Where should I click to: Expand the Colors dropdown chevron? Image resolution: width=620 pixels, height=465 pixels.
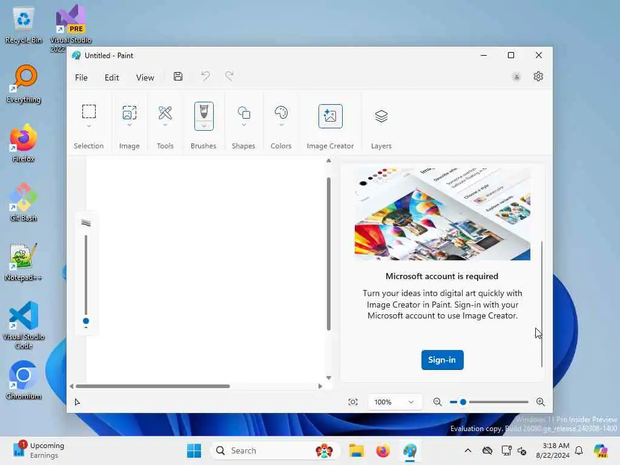[x=281, y=125]
